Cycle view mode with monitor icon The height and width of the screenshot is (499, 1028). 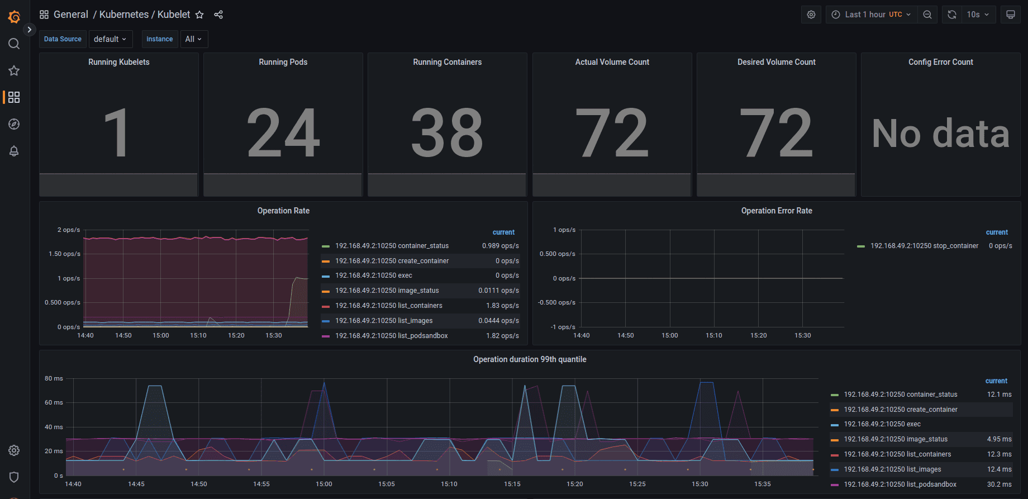[x=1011, y=15]
